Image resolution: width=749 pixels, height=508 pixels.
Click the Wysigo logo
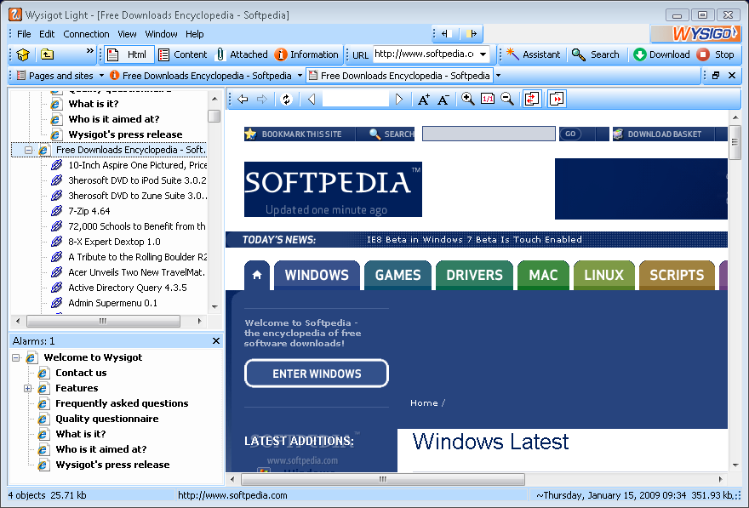click(695, 33)
